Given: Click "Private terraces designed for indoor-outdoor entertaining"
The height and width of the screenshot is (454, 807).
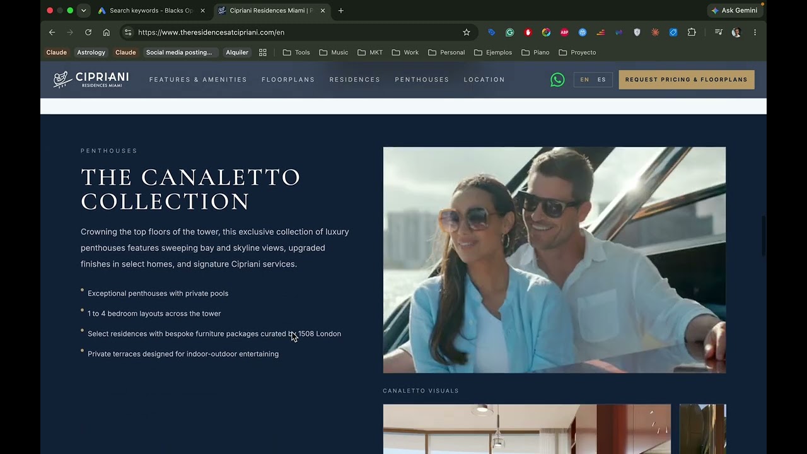Looking at the screenshot, I should [x=183, y=354].
